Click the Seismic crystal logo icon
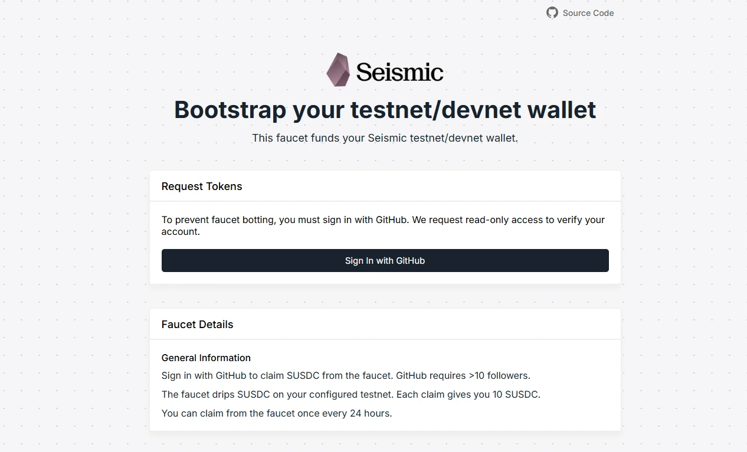Screen dimensions: 747x452 tap(339, 70)
